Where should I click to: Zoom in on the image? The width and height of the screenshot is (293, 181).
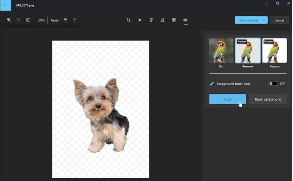[9, 20]
